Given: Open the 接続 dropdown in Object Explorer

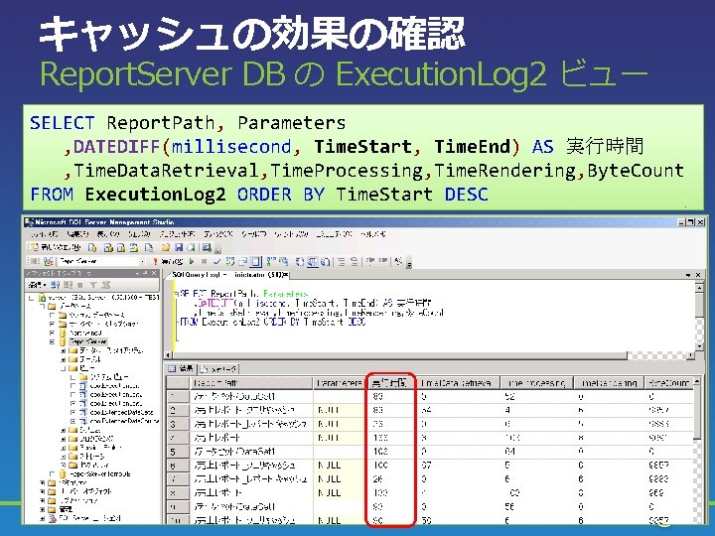Looking at the screenshot, I should click(x=36, y=285).
